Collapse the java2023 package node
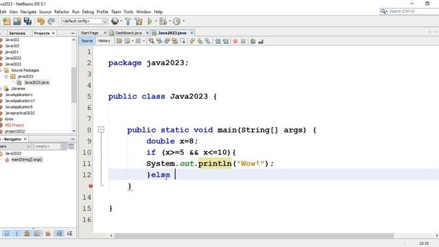 (6, 76)
